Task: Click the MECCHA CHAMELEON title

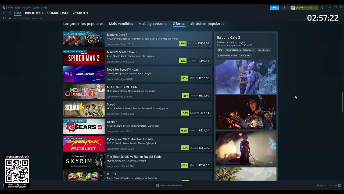Action: tap(122, 87)
